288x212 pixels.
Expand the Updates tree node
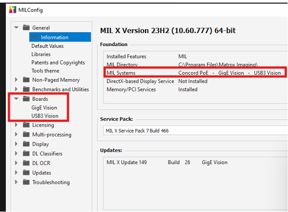click(x=16, y=173)
